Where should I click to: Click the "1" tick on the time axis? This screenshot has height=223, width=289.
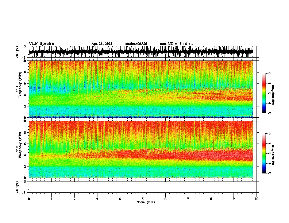51,199
